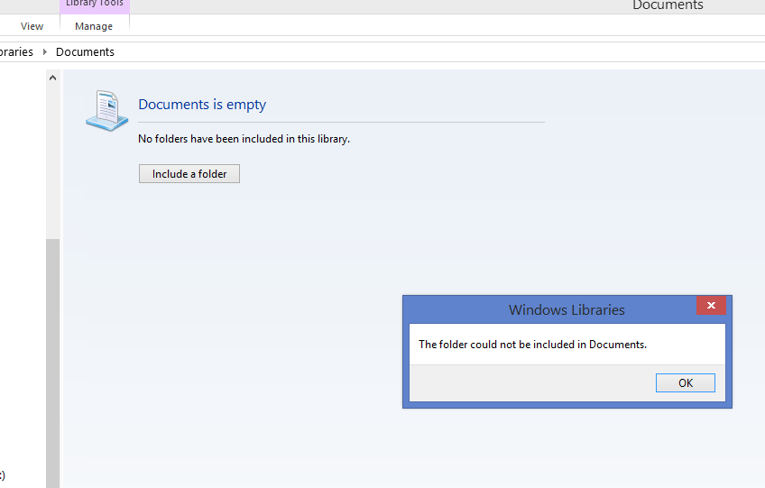Click the navigation pane scrollbar thumb
The width and height of the screenshot is (765, 488).
coord(52,361)
